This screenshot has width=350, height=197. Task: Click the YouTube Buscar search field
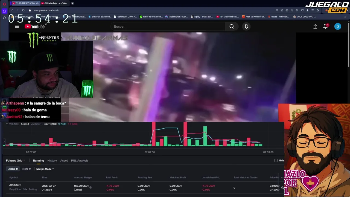tap(168, 26)
